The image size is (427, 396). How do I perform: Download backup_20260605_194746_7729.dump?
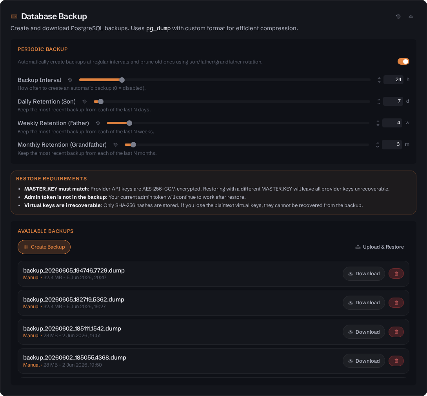[x=363, y=274]
